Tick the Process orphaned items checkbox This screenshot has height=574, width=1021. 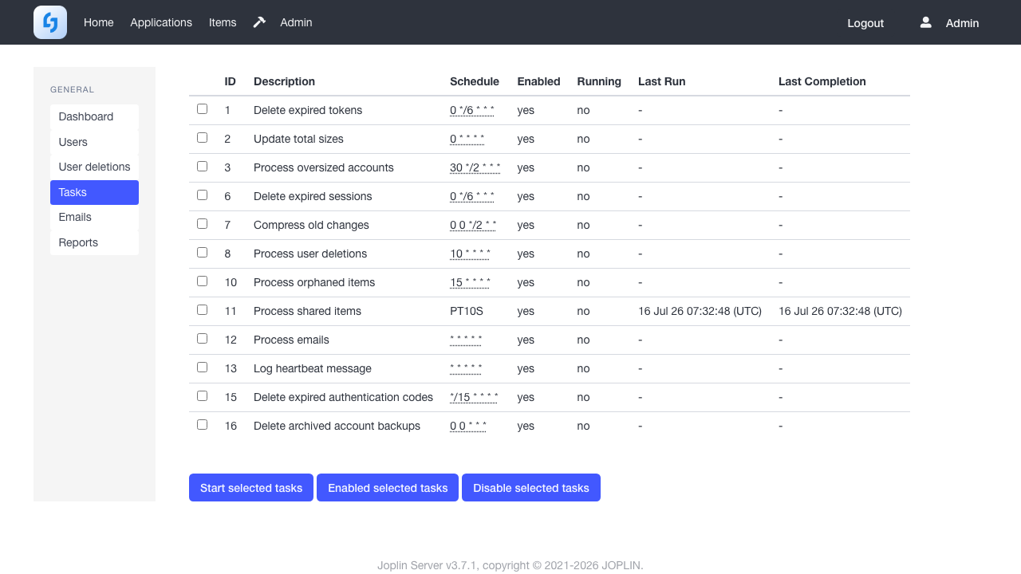coord(202,281)
